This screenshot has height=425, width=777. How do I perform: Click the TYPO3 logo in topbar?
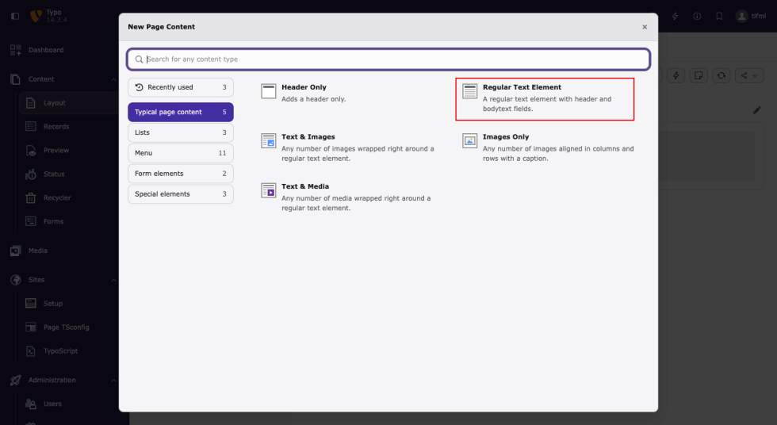click(x=36, y=16)
